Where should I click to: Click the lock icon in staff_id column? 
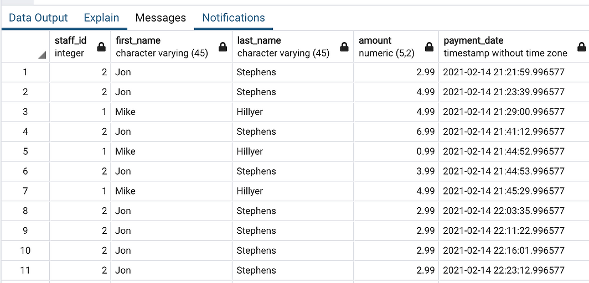[101, 47]
